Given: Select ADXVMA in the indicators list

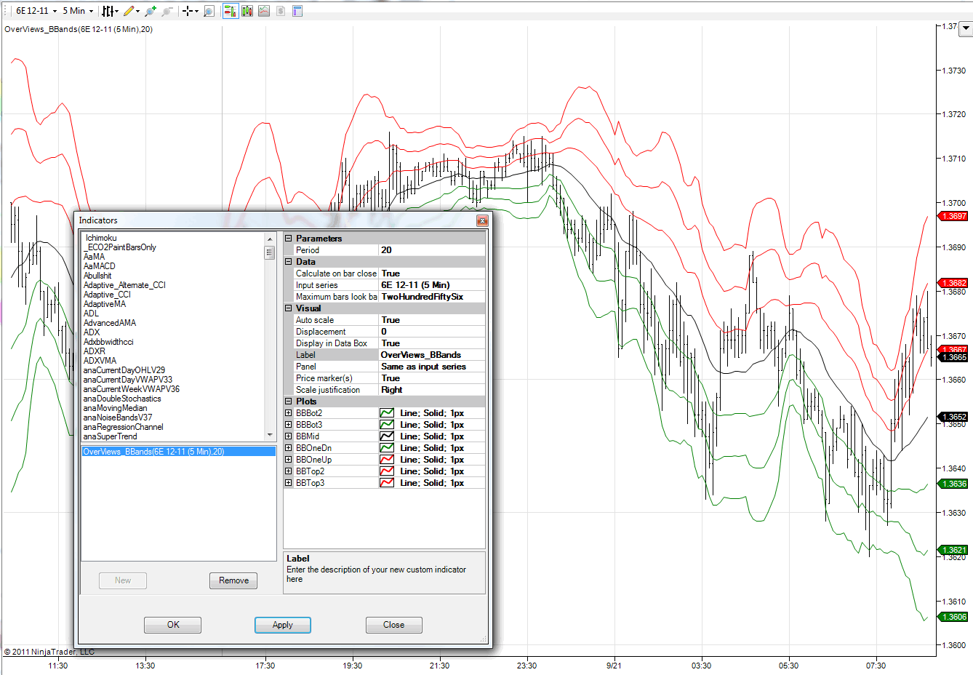Looking at the screenshot, I should (100, 361).
